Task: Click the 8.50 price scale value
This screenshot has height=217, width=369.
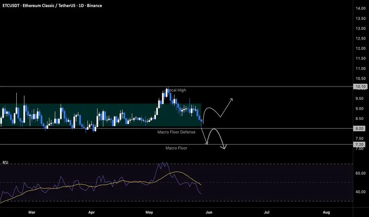Action: pos(359,119)
